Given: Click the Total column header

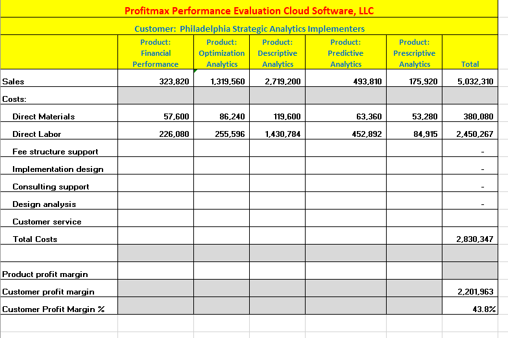Looking at the screenshot, I should pyautogui.click(x=470, y=52).
